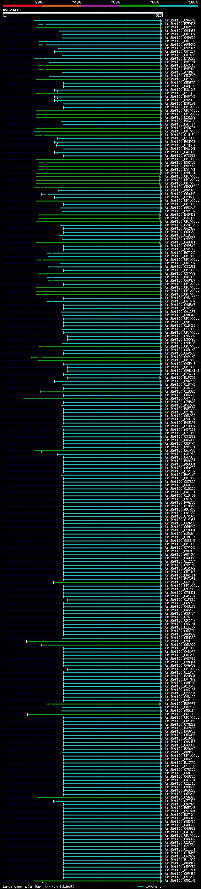Screen dimensions: 201x889
Task: Select hit label UniRef100_C5BEU4
Action: (x=180, y=419)
